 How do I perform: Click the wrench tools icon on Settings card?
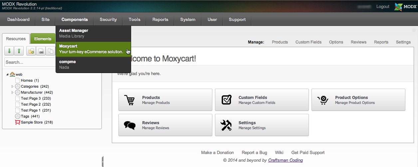click(226, 125)
